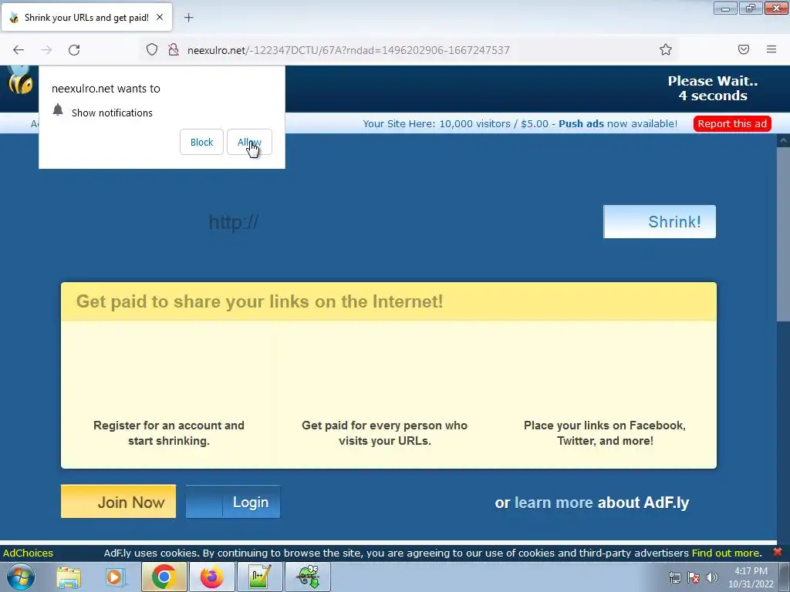The image size is (790, 592).
Task: Click 'Place your links on Facebook' text
Action: click(x=605, y=433)
